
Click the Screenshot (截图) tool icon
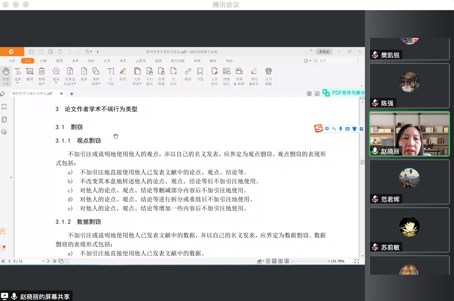(30, 74)
